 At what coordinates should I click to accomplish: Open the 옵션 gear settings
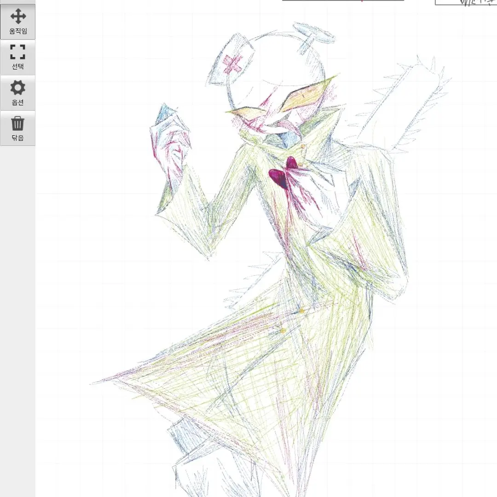(17, 92)
